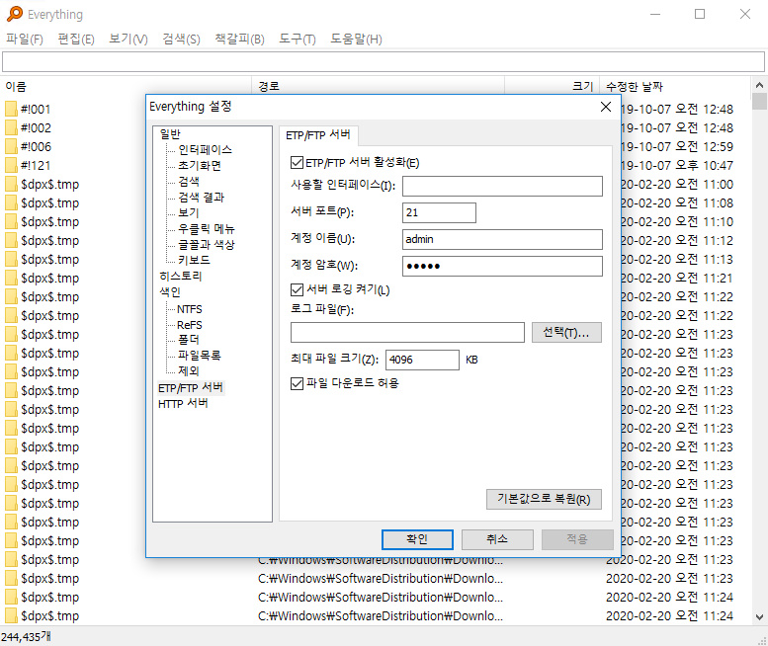Open the 검색(S) menu
The image size is (768, 646).
pos(181,39)
